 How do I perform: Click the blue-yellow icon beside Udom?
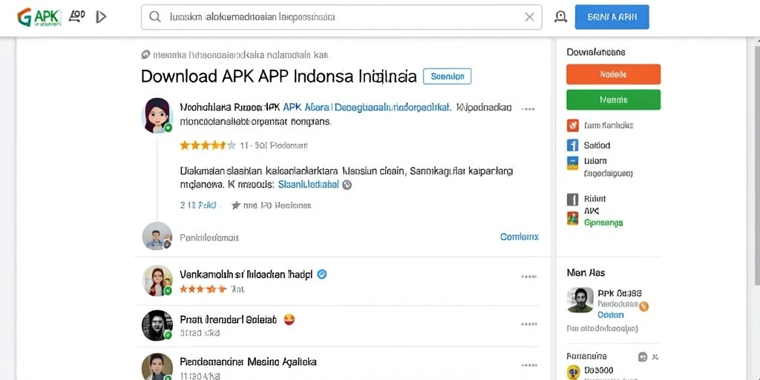[x=572, y=163]
